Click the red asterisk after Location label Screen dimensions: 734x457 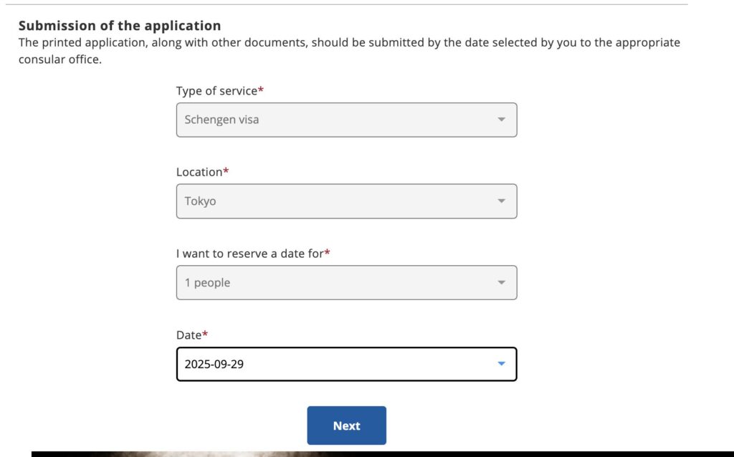[226, 170]
